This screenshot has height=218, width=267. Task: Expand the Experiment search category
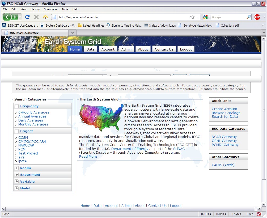tap(17, 175)
